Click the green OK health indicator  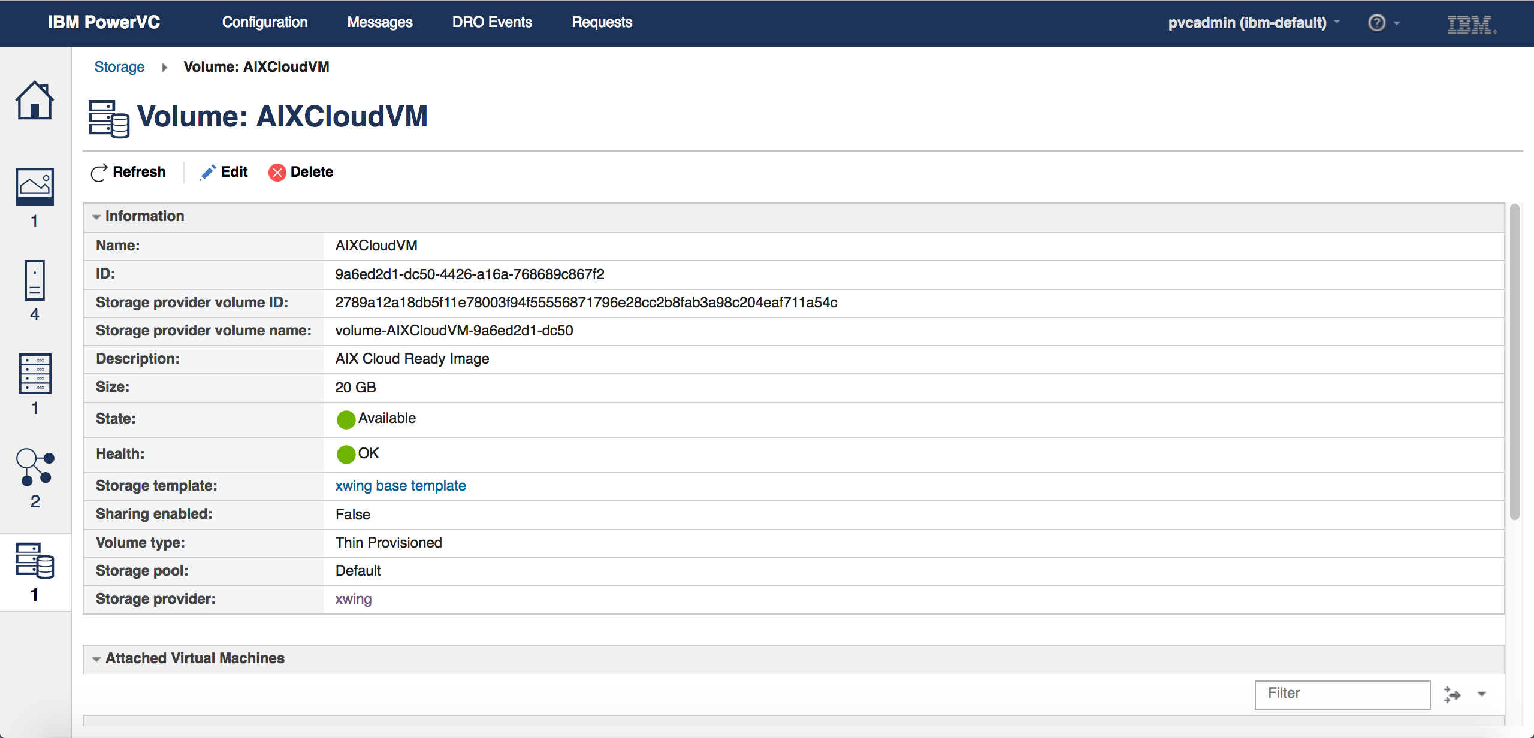click(346, 454)
